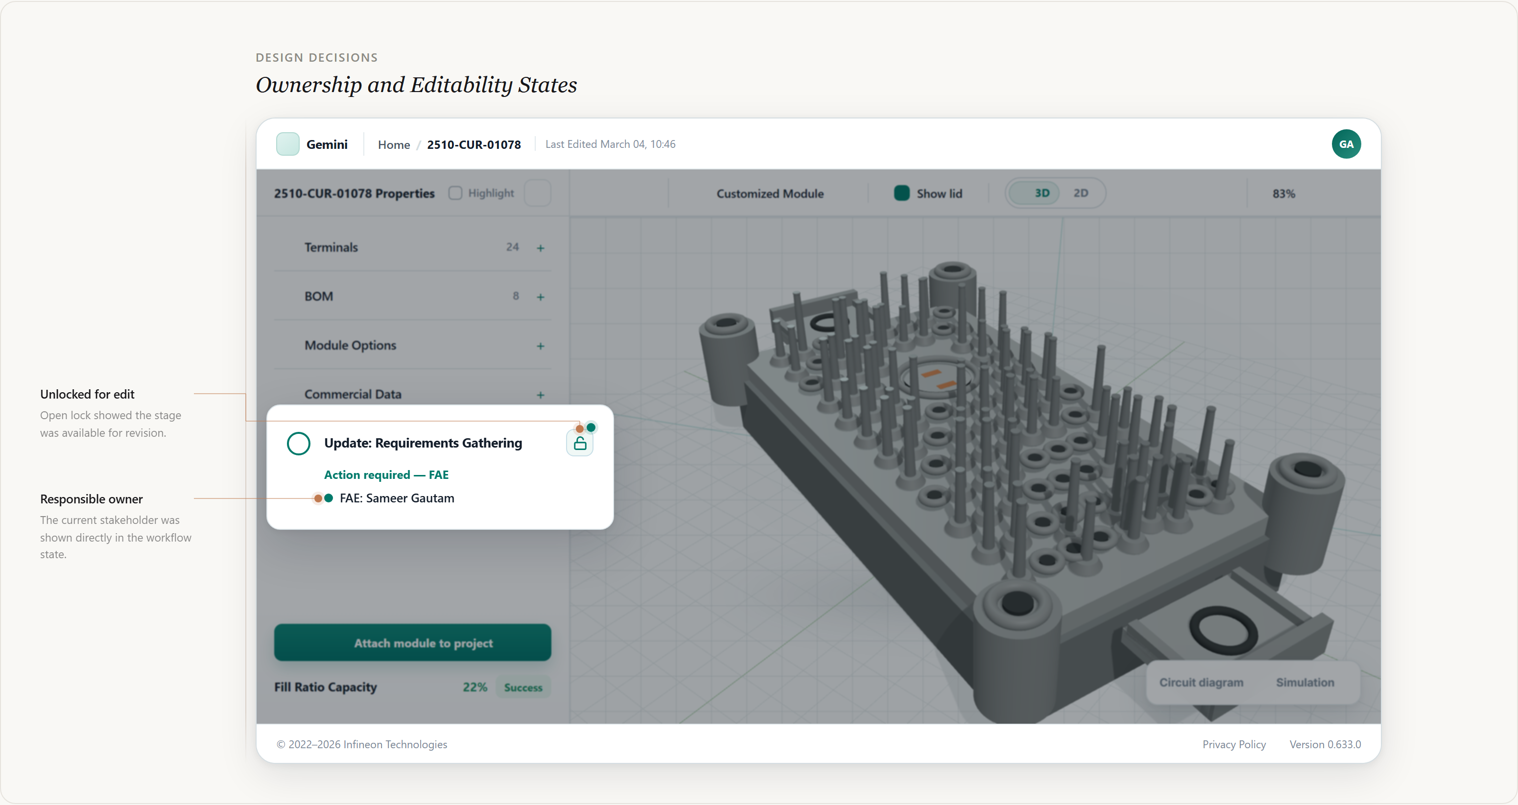Screen dimensions: 1518x805
Task: Expand the Commercial Data plus
Action: click(x=541, y=395)
